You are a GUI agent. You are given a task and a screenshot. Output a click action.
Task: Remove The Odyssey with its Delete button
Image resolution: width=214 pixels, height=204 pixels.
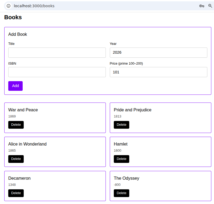point(122,193)
